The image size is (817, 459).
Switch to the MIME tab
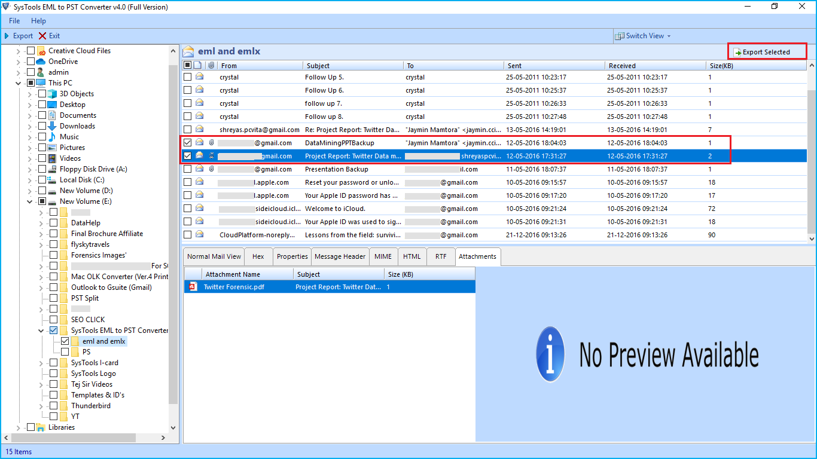tap(383, 256)
